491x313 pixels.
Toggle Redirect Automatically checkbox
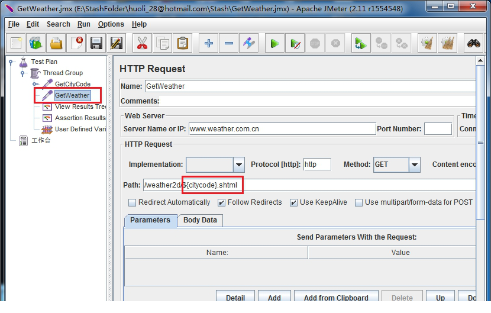132,203
